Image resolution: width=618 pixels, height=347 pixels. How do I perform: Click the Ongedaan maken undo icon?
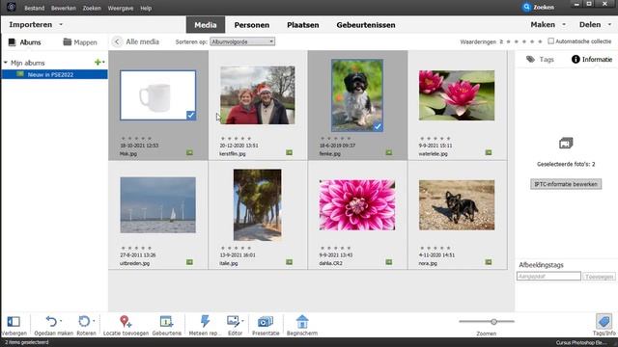51,321
